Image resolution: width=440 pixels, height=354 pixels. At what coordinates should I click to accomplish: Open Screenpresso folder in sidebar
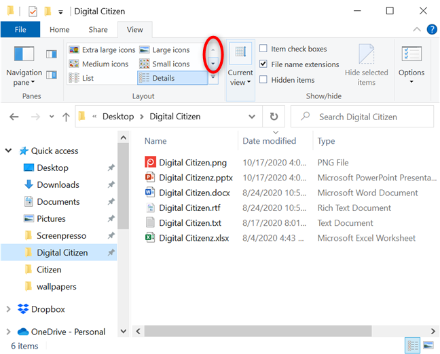tap(61, 236)
